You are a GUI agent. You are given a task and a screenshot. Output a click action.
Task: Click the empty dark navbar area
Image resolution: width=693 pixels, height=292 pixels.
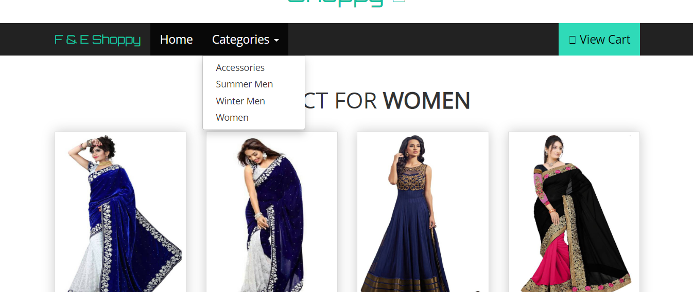click(422, 40)
